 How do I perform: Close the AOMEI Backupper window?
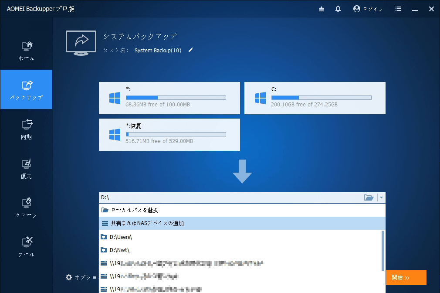point(432,9)
